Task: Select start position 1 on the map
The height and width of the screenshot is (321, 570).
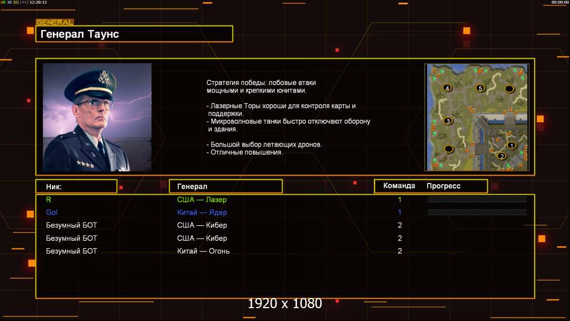Action: click(x=512, y=146)
